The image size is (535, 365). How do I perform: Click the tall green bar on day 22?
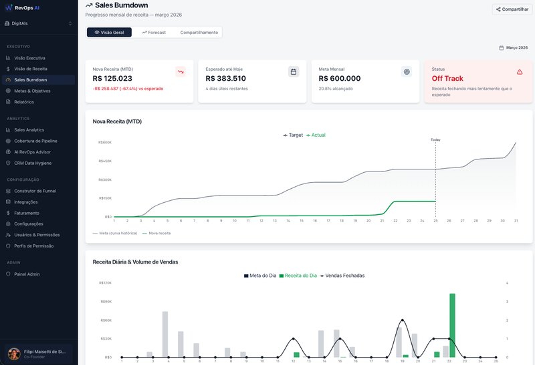(452, 325)
